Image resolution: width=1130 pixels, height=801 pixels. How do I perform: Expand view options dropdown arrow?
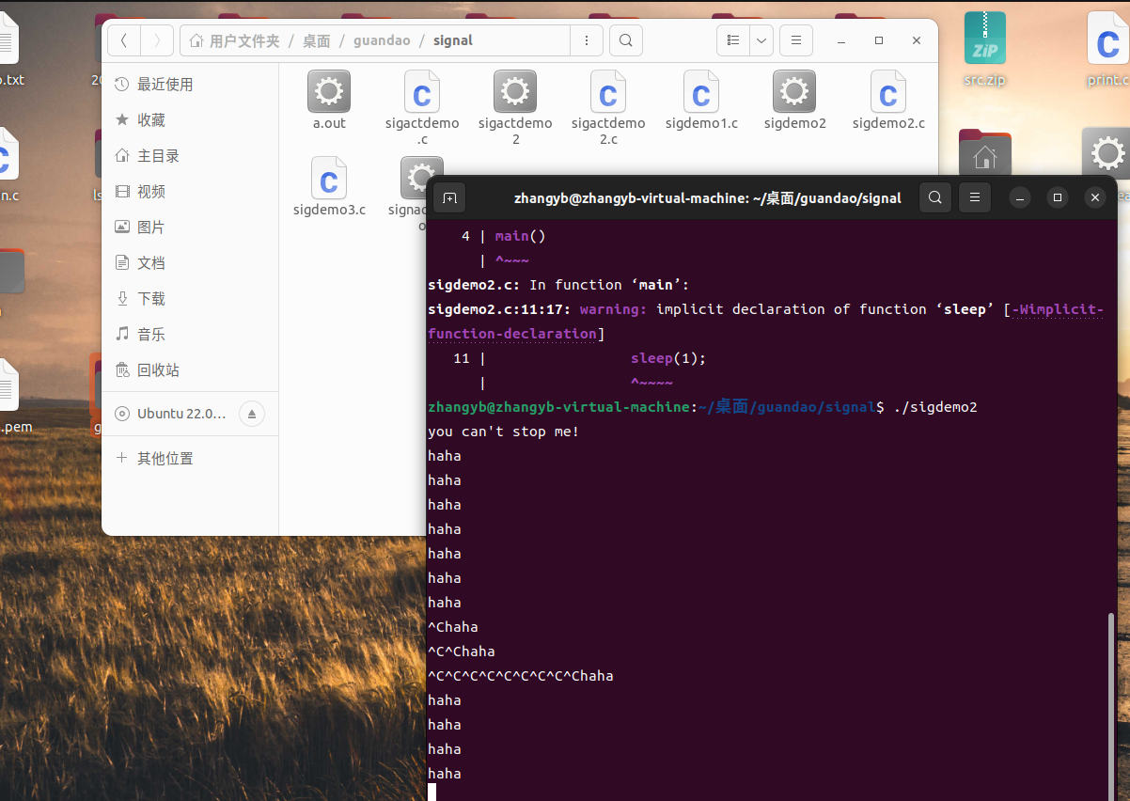(761, 40)
